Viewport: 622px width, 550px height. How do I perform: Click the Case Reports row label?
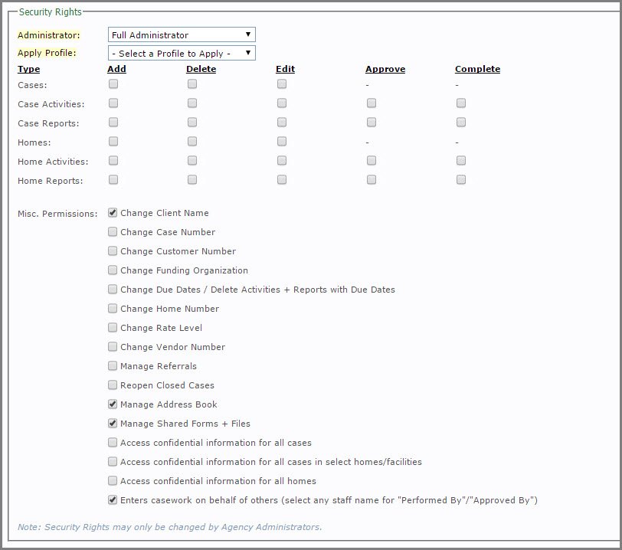click(x=48, y=123)
